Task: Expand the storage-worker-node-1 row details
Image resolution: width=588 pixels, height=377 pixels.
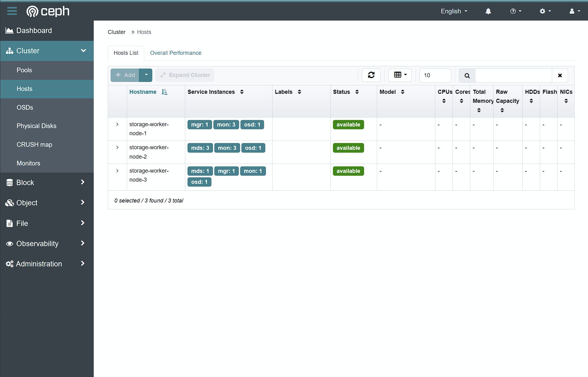Action: point(117,124)
